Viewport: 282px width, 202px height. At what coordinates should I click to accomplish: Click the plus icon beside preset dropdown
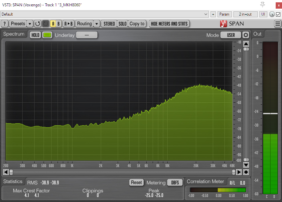[213, 14]
